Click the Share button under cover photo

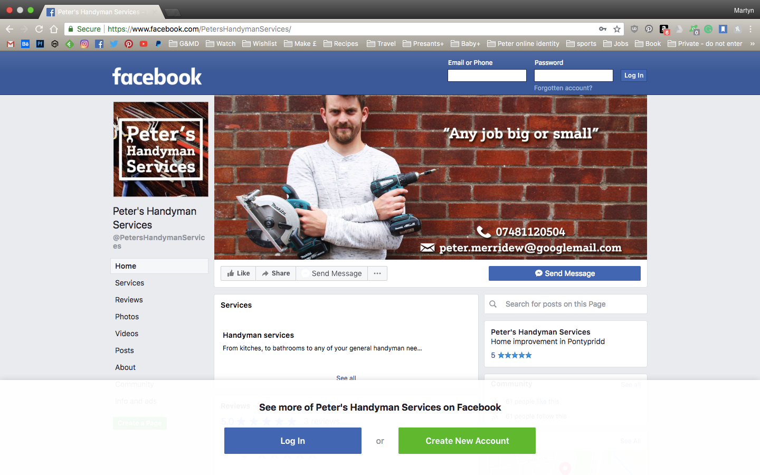[276, 273]
